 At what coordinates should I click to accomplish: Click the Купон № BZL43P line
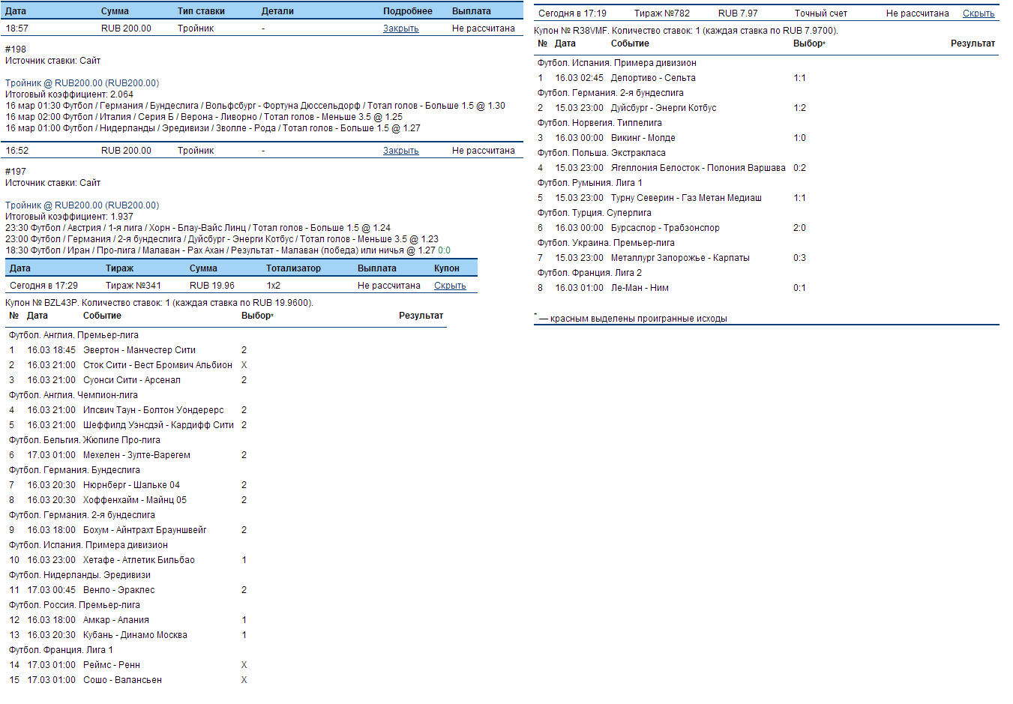159,303
